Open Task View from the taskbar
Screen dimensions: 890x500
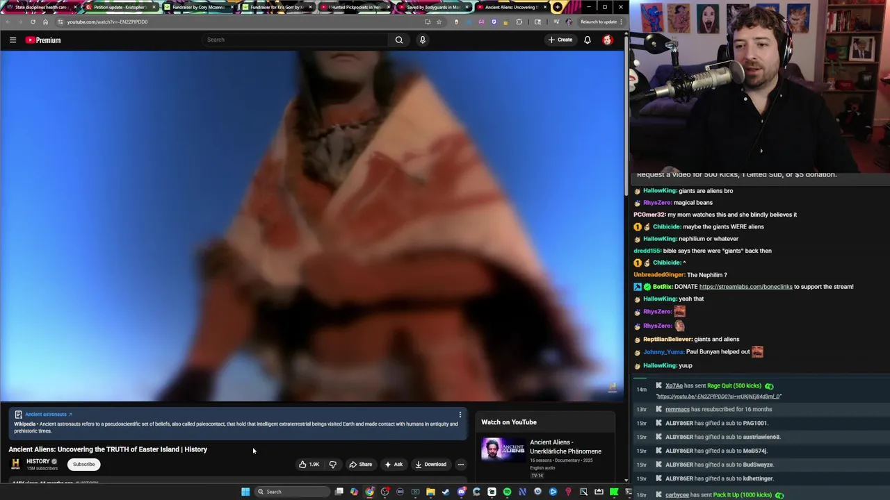coord(339,492)
